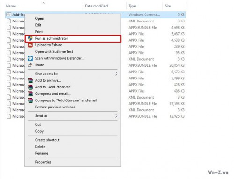The width and height of the screenshot is (234, 179).
Task: Click the sort arrow above Name column
Action: click(44, 3)
